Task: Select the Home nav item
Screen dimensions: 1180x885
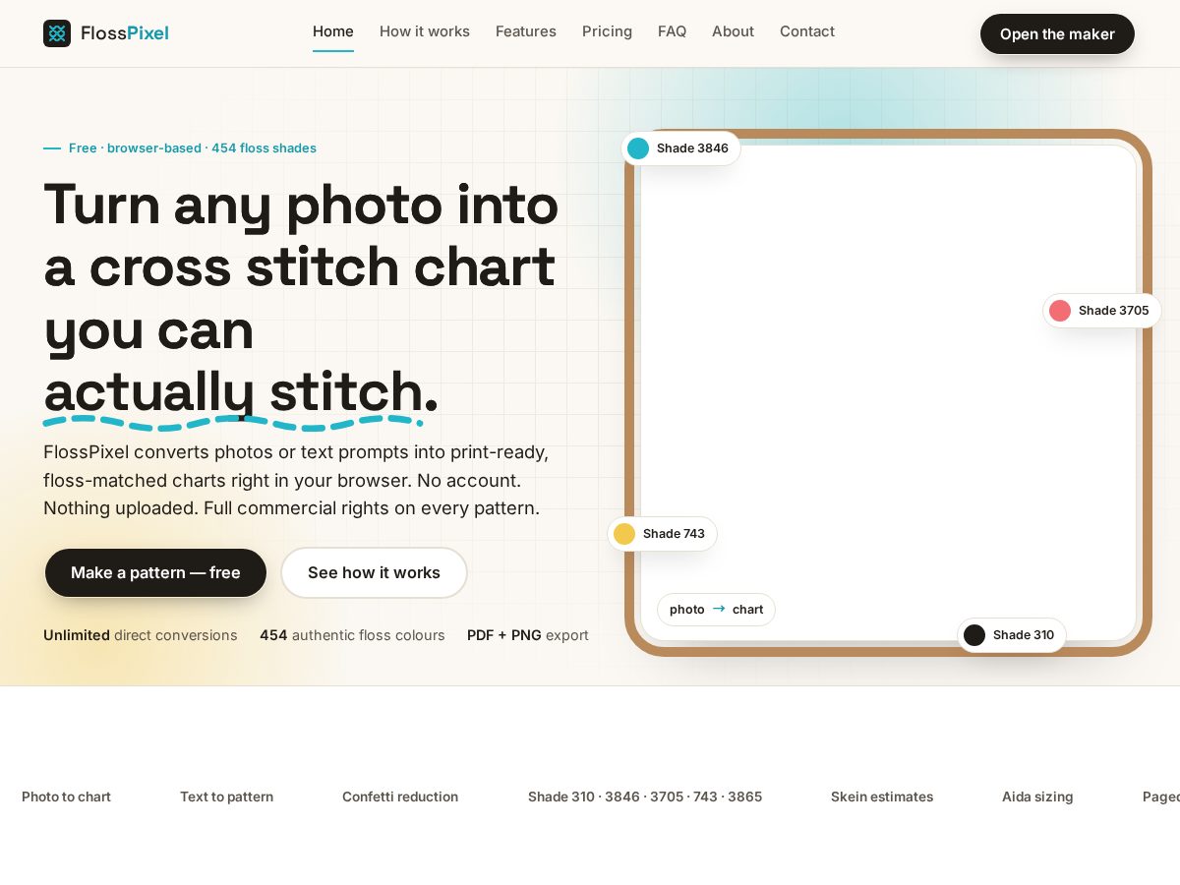Action: tap(333, 31)
